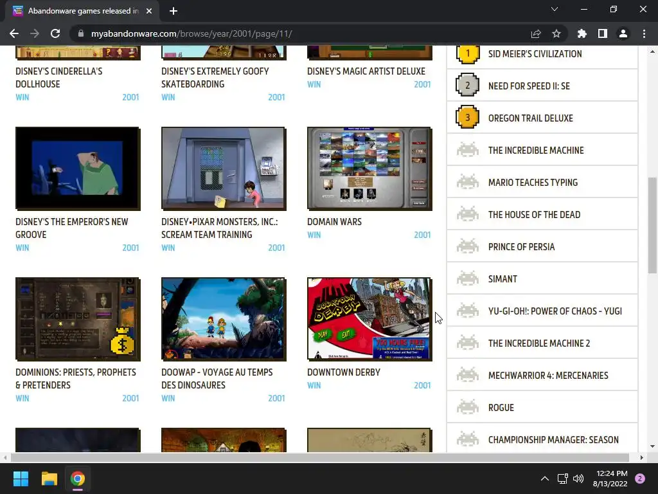Click the number 1 gold badge

coord(468,53)
